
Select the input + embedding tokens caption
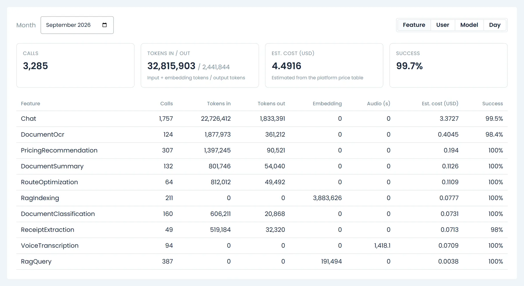tap(196, 78)
